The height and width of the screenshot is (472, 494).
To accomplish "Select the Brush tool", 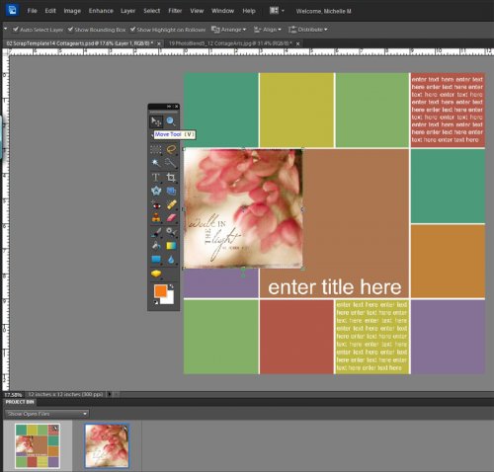I will 156,232.
